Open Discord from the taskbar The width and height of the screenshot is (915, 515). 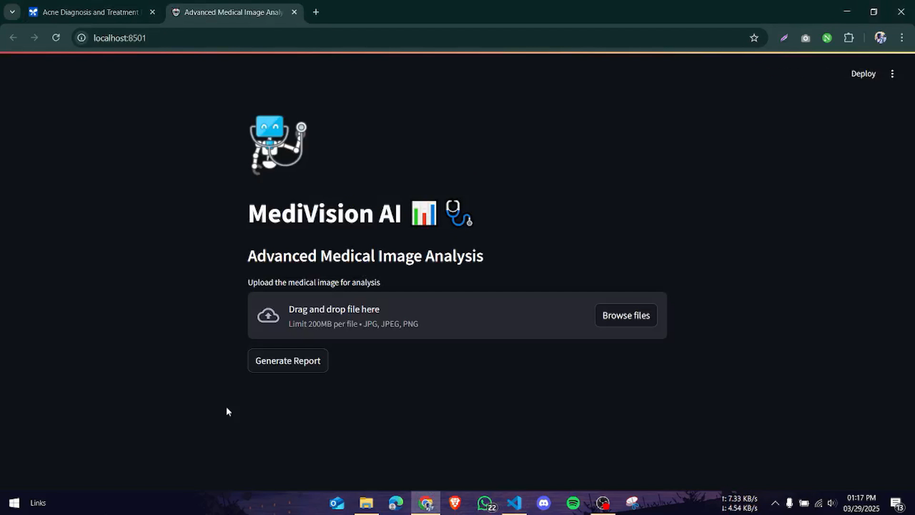click(x=544, y=503)
